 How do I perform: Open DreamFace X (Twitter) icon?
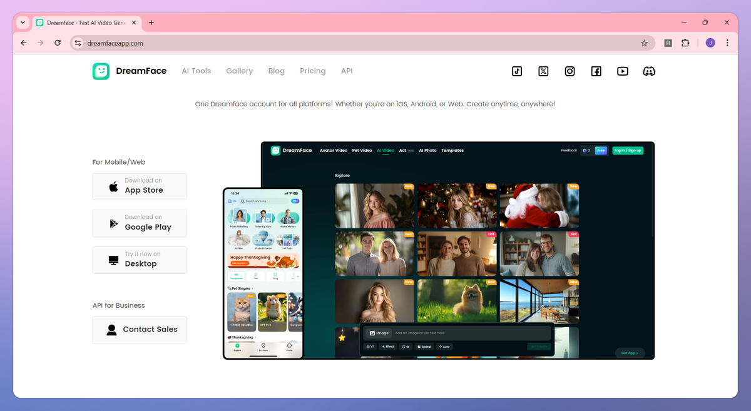(x=543, y=71)
